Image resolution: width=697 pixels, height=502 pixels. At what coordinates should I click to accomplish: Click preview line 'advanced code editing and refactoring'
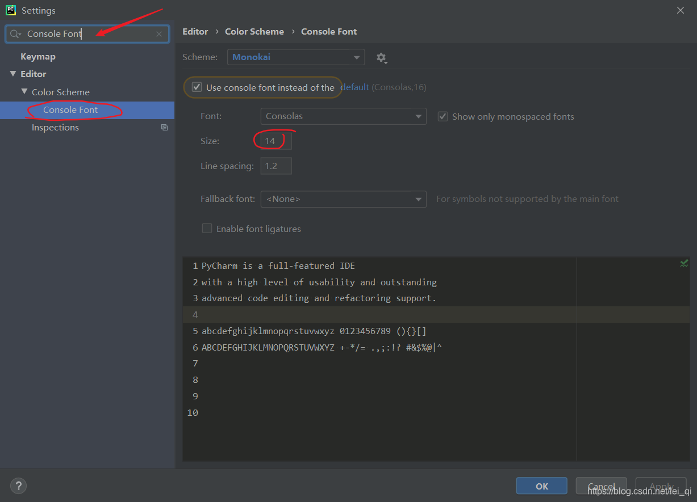pyautogui.click(x=319, y=298)
